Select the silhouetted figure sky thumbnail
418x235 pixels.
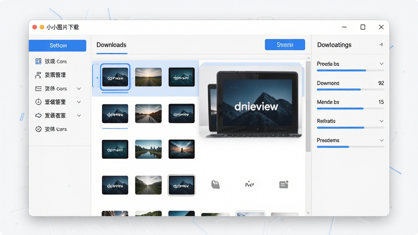tap(182, 149)
